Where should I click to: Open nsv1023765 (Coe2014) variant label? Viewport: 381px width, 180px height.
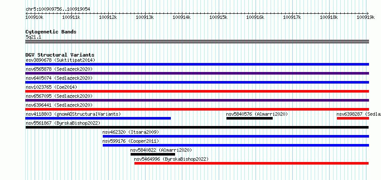coord(51,87)
